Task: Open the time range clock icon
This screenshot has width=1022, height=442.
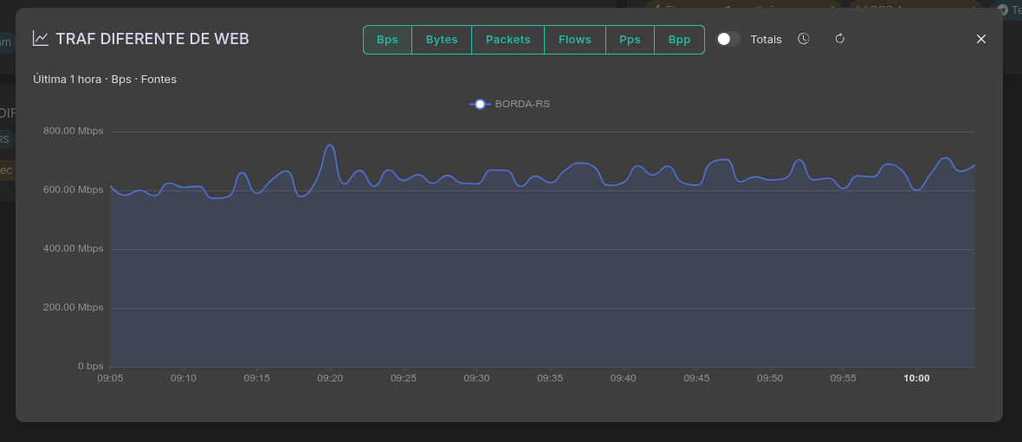Action: click(804, 39)
